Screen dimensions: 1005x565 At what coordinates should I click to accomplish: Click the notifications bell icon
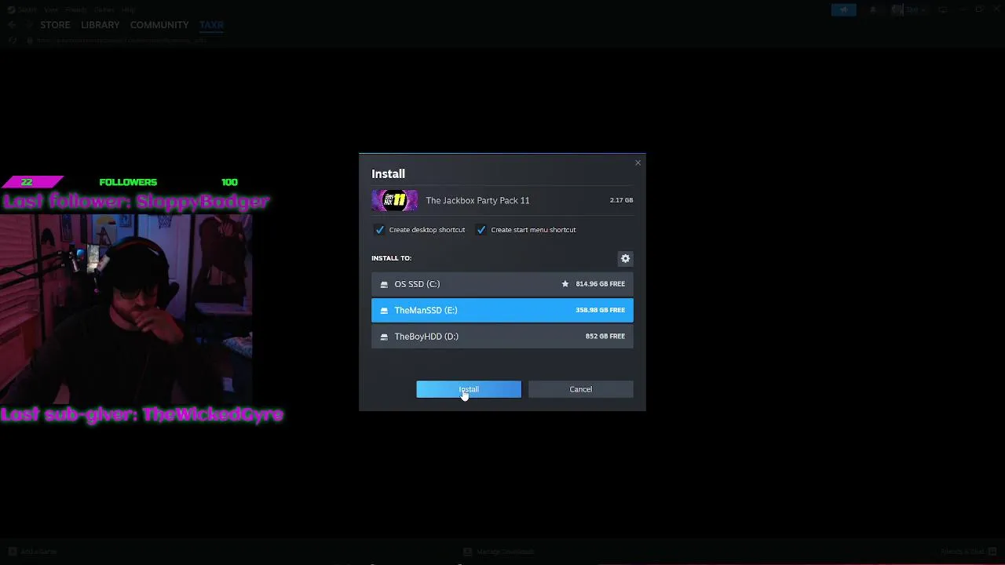click(872, 9)
